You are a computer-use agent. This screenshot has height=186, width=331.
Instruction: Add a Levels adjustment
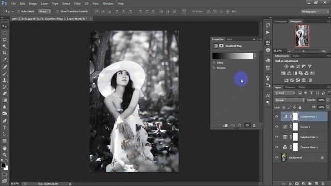[292, 67]
